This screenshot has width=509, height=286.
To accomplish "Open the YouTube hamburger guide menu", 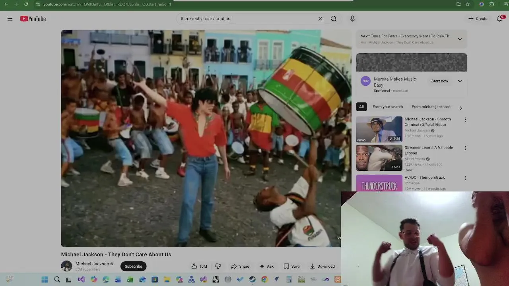I will [10, 19].
